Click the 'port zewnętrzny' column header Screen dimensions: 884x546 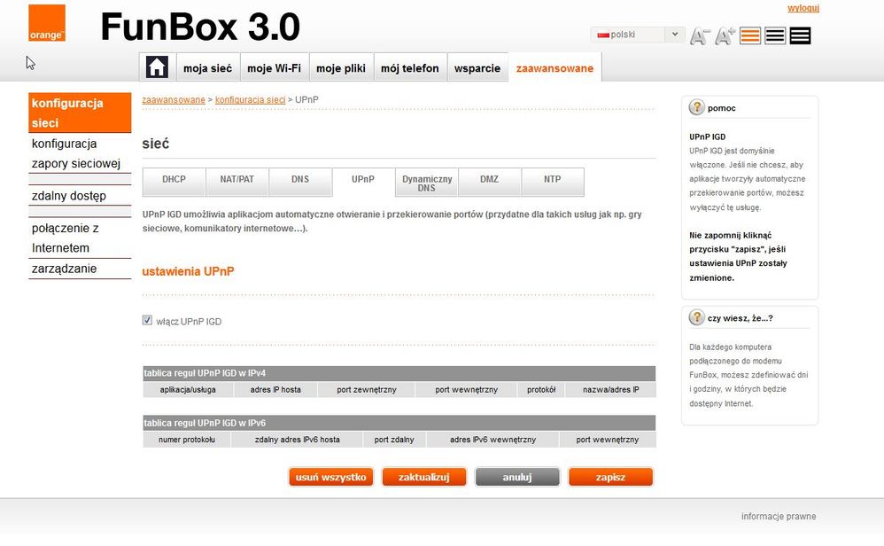(367, 390)
